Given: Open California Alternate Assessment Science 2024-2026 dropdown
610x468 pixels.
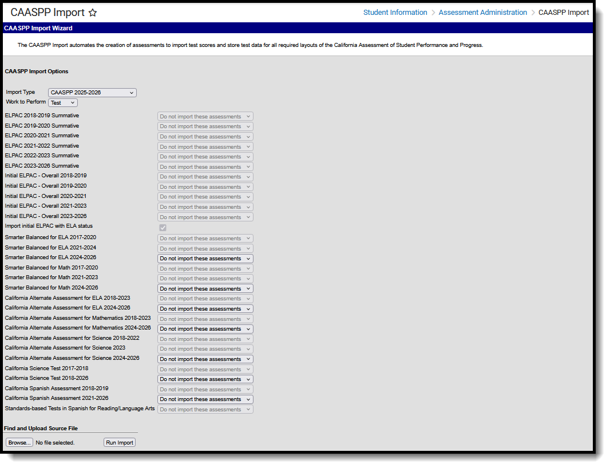Looking at the screenshot, I should (x=205, y=359).
